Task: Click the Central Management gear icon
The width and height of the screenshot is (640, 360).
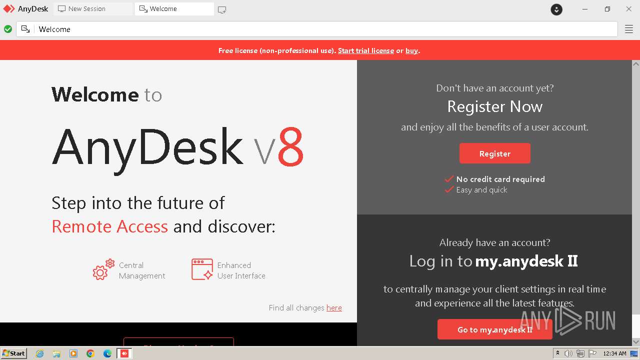Action: point(103,269)
